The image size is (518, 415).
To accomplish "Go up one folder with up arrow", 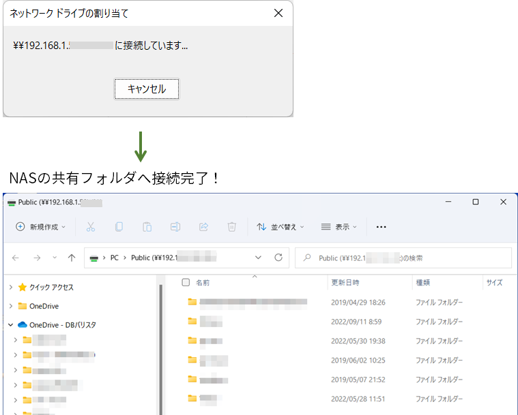I will [72, 258].
